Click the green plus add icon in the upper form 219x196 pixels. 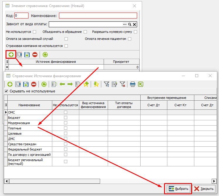(x=11, y=54)
